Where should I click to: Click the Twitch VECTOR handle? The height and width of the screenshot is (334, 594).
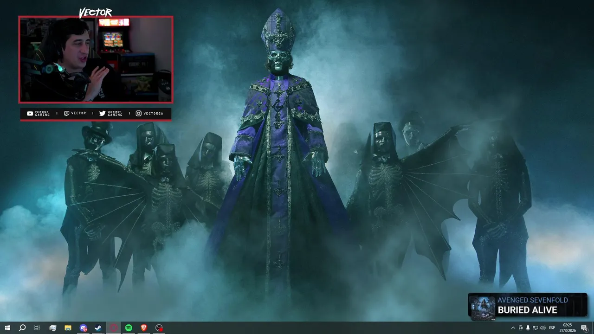pos(75,113)
